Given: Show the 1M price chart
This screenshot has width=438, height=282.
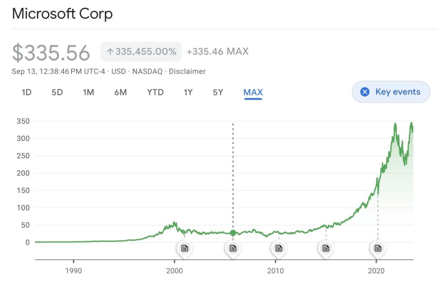Looking at the screenshot, I should tap(89, 92).
